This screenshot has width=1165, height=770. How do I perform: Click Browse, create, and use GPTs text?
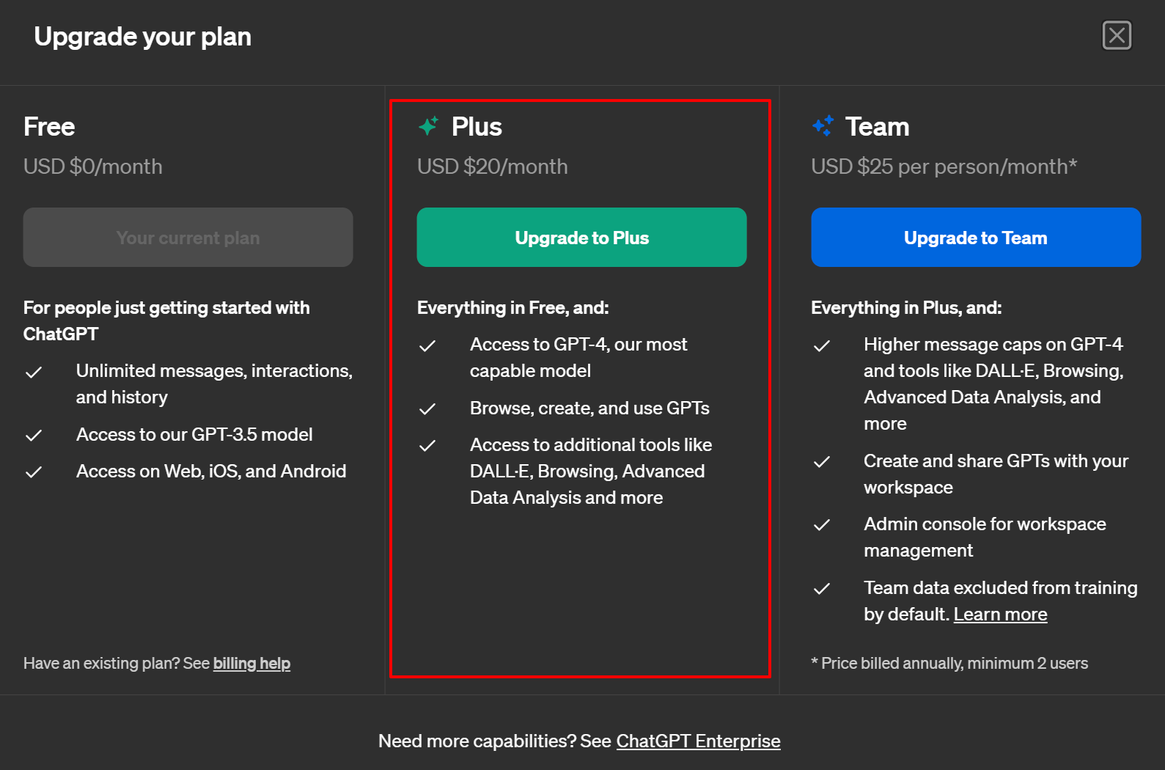coord(589,408)
